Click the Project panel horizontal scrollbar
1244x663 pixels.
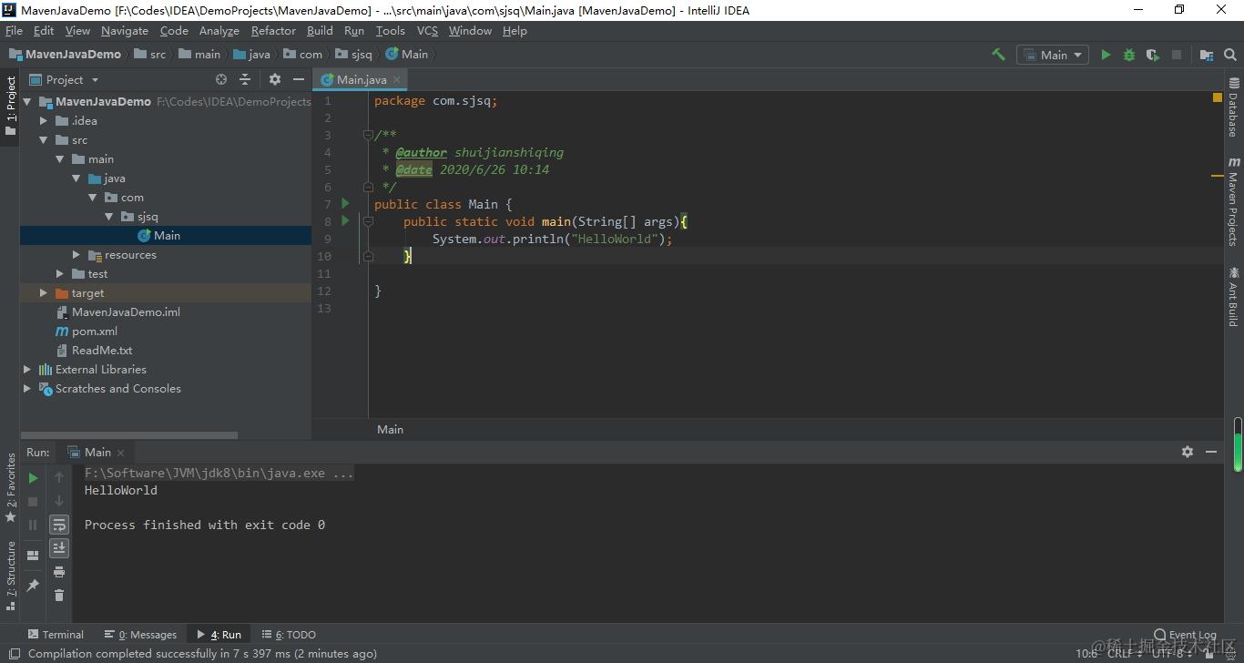click(128, 435)
